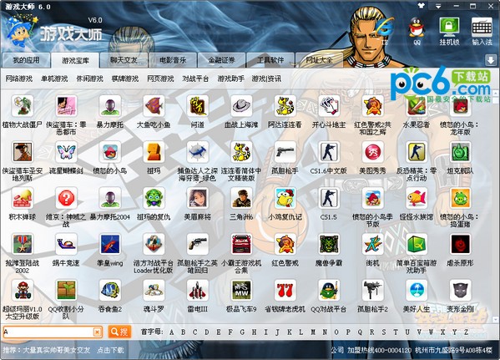Image resolution: width=500 pixels, height=360 pixels.
Task: Open the CS1.6中文版 icon
Action: (328, 152)
